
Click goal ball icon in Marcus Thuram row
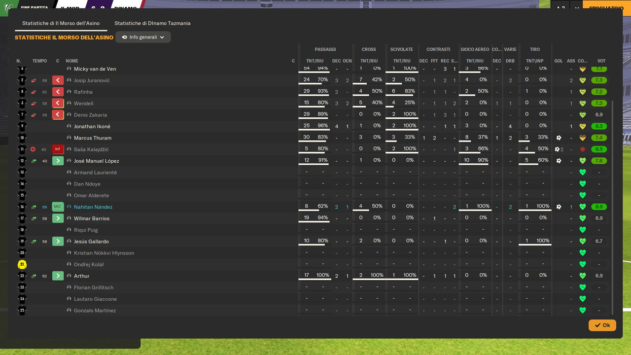pos(559,138)
